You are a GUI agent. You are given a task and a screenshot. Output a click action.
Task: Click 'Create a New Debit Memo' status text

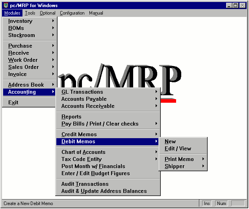point(28,203)
